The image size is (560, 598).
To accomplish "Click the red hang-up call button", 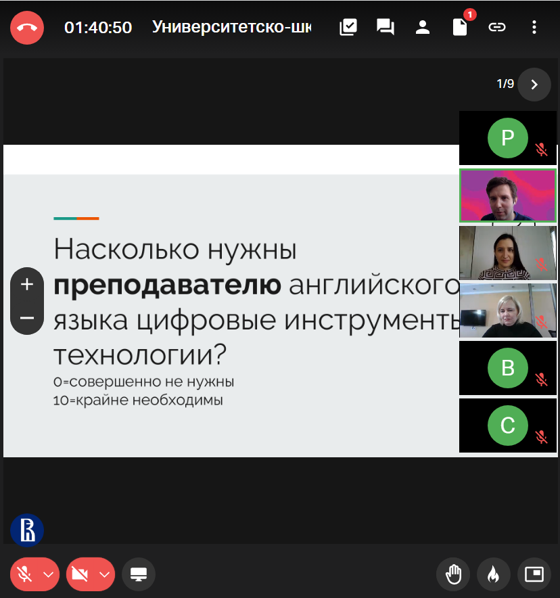I will click(x=26, y=28).
